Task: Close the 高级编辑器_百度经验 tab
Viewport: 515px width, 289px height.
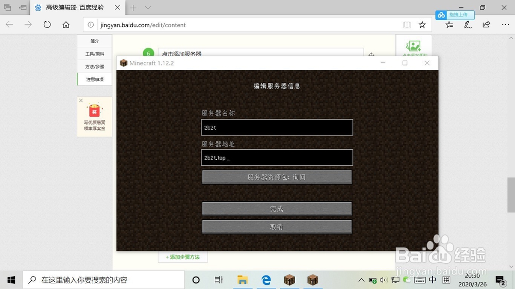Action: point(117,7)
